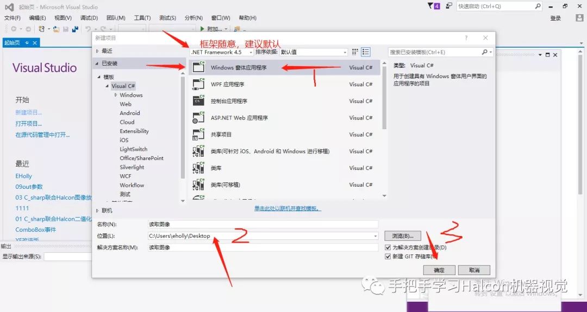
Task: Open recent project EHolly
Action: (23, 176)
